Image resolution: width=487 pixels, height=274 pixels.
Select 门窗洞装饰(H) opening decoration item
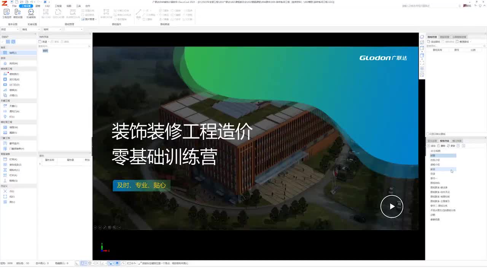click(x=18, y=149)
